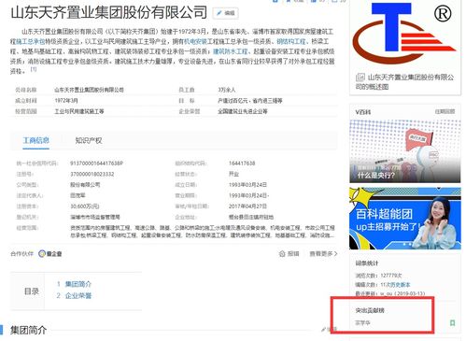Screen dimensions: 466x341
Task: Click contributor name under 突出贡献榜
Action: (x=362, y=323)
